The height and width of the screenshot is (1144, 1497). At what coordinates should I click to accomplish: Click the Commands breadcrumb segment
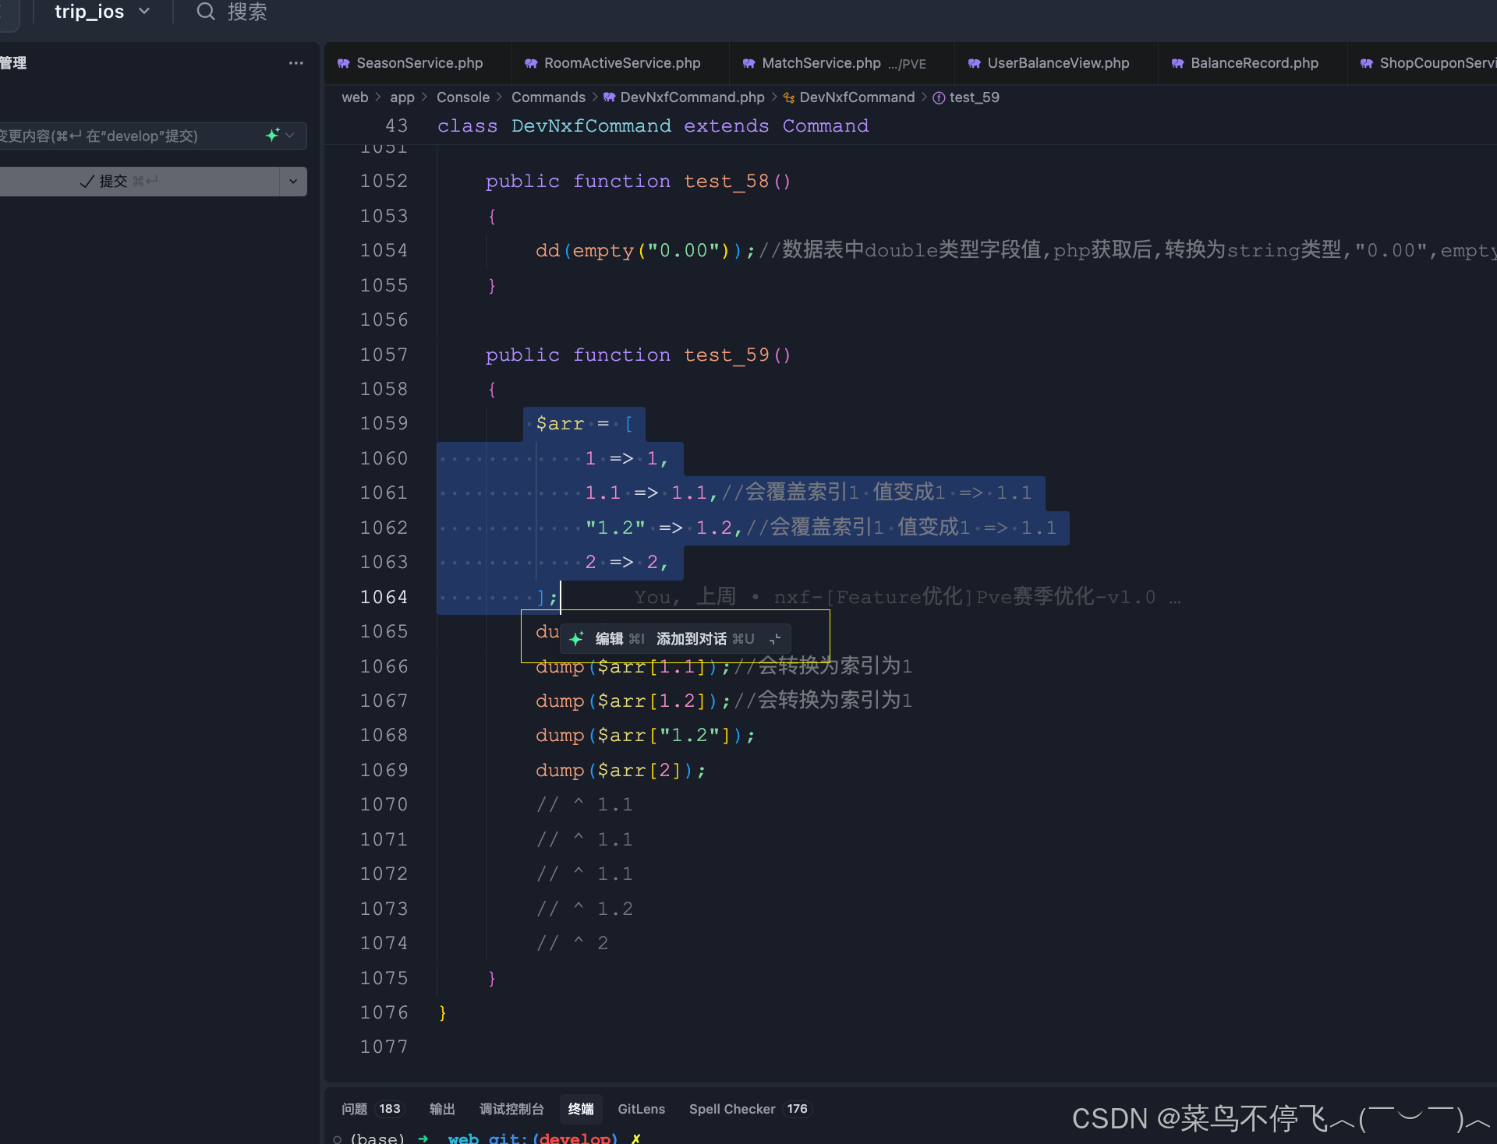548,97
